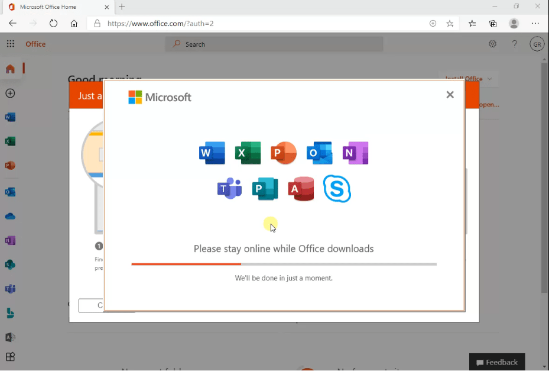549x371 pixels.
Task: Click the browser home button
Action: [x=74, y=24]
